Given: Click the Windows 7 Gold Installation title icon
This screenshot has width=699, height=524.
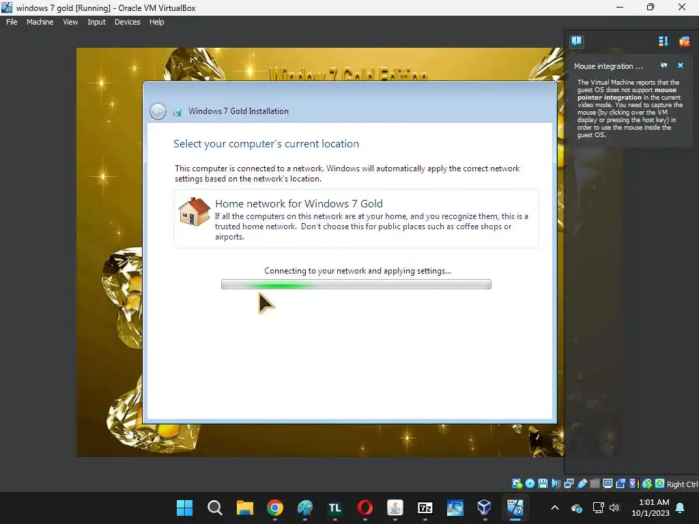Looking at the screenshot, I should pos(177,112).
